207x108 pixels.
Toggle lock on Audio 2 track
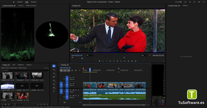[64, 97]
